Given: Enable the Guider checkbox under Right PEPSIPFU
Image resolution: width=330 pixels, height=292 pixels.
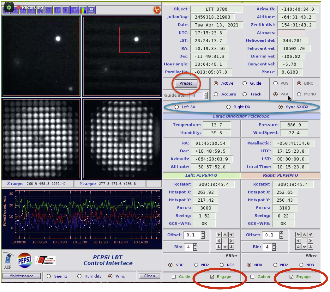Looking at the screenshot, I should pos(253,277).
